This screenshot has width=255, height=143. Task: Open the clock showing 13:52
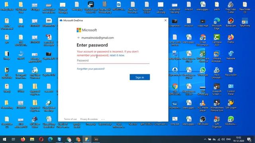[x=238, y=139]
